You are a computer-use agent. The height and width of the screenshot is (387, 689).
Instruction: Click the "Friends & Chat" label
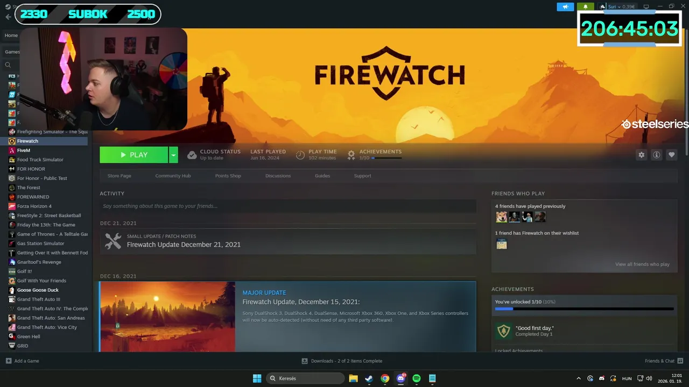[x=659, y=361]
